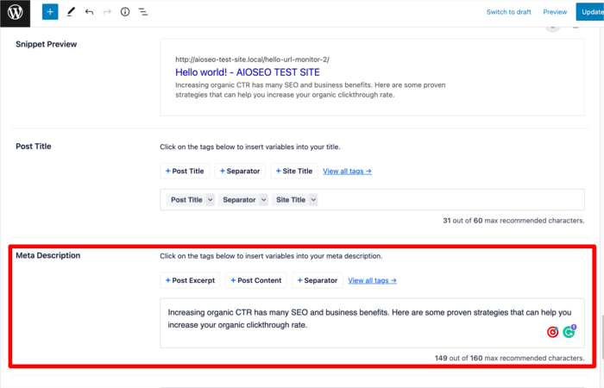Expand the Site Title tag dropdown
Screen dimensions: 604x388
pos(313,200)
